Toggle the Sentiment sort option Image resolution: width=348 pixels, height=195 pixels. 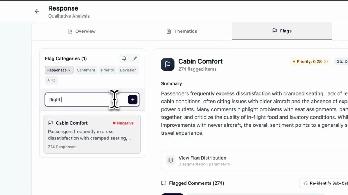[86, 70]
